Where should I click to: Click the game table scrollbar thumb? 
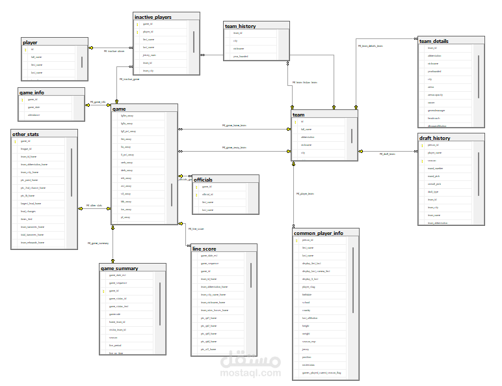[x=172, y=195]
